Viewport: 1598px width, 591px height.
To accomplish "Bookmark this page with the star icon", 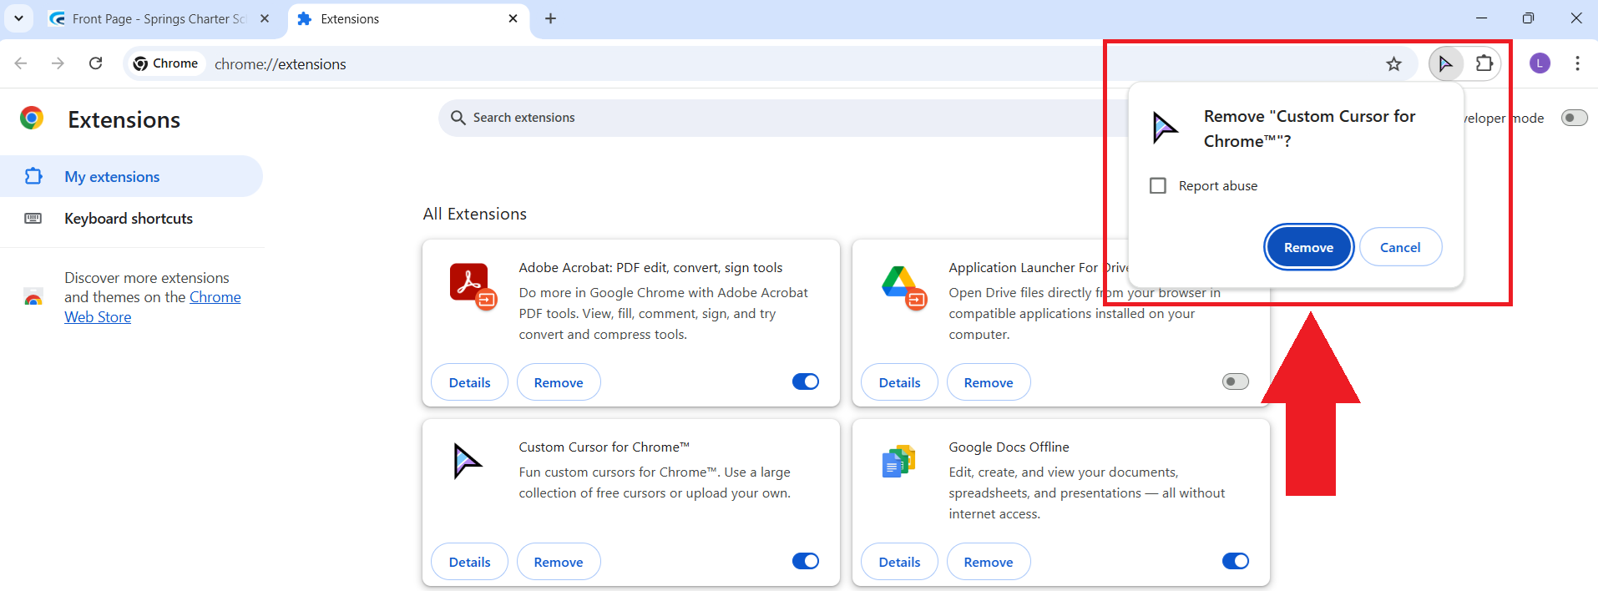I will (1393, 64).
